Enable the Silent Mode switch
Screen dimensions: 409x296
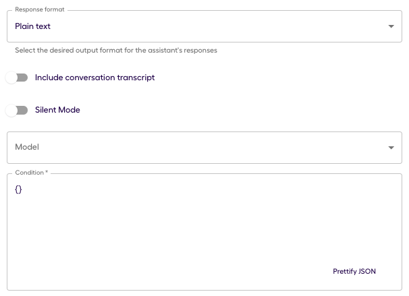(17, 110)
